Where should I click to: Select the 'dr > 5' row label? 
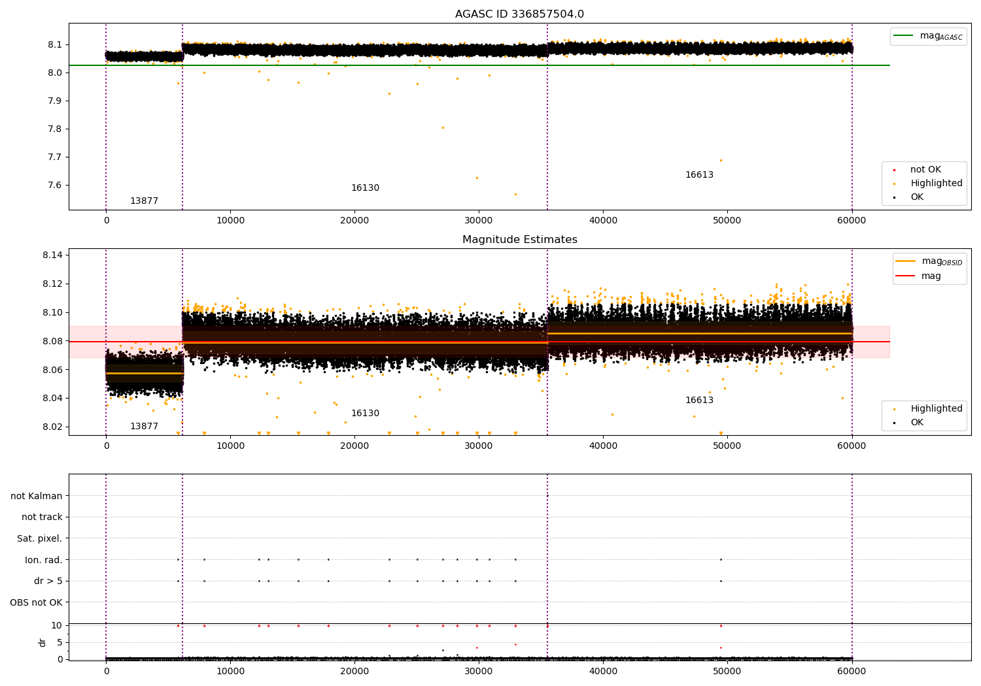[x=48, y=581]
